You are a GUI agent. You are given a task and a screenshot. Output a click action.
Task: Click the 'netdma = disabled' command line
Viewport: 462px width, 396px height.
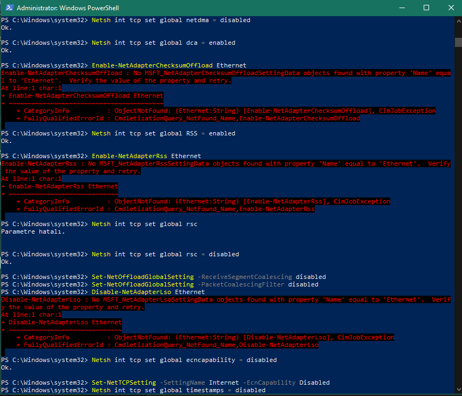(126, 20)
